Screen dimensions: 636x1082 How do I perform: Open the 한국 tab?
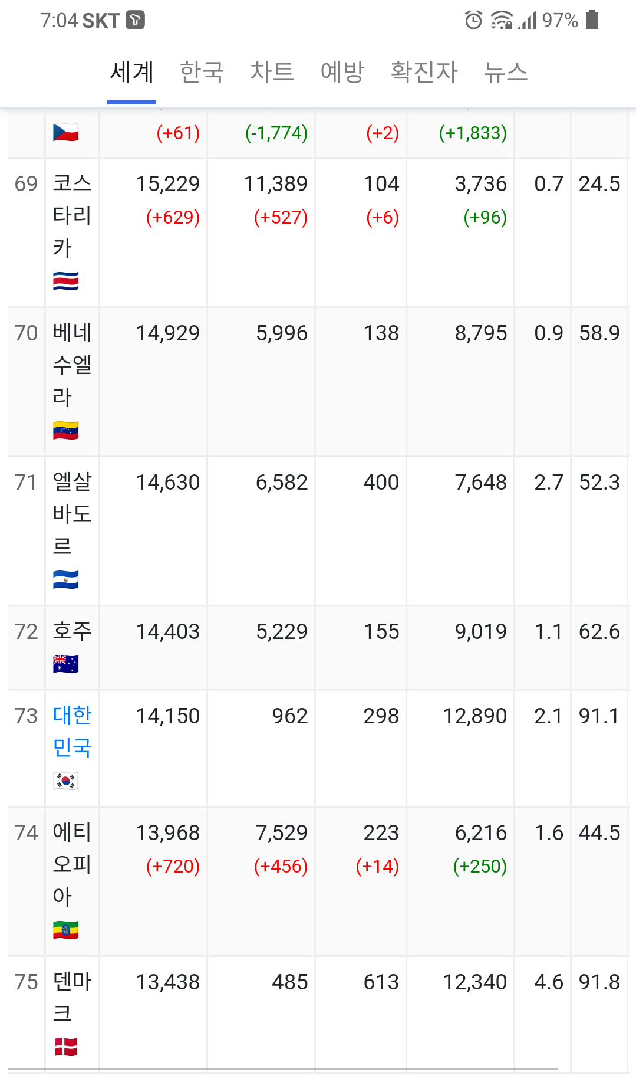tap(202, 73)
